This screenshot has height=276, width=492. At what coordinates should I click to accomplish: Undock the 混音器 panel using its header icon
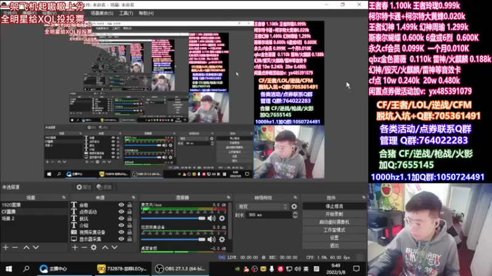click(x=228, y=197)
